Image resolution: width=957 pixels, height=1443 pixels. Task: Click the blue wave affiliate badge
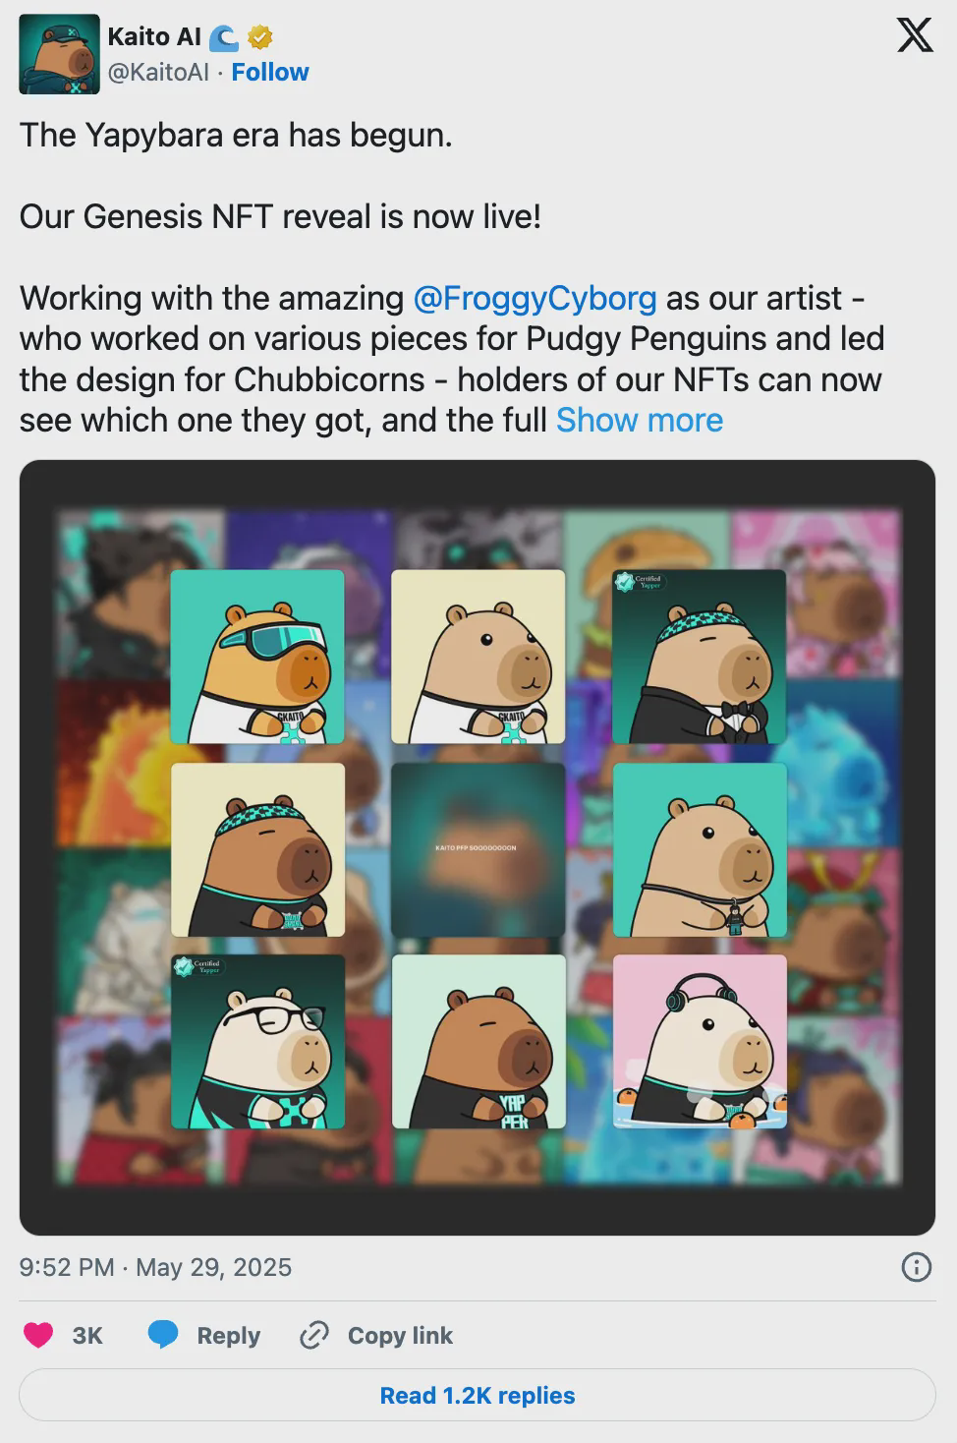(224, 37)
